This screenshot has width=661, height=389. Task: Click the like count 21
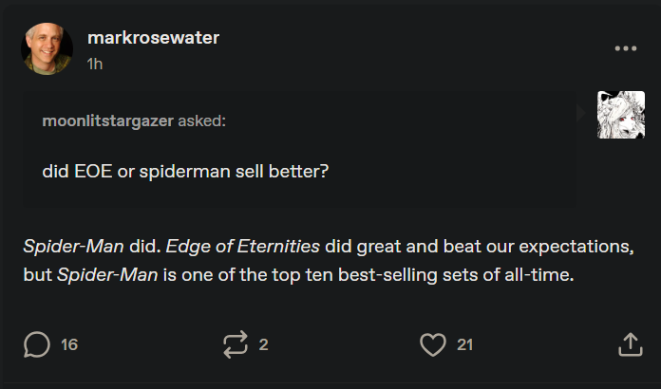[464, 344]
